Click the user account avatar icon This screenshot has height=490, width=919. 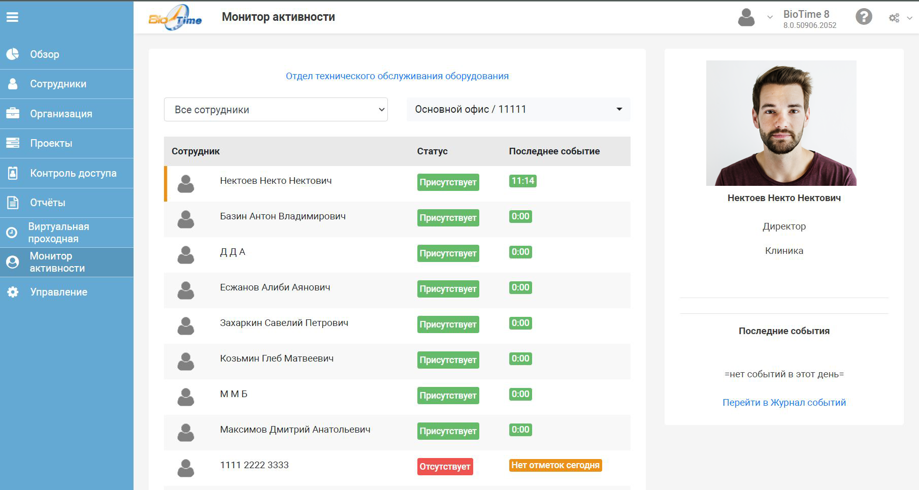746,18
